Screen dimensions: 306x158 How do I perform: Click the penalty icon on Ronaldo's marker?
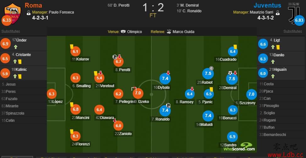pos(168,105)
